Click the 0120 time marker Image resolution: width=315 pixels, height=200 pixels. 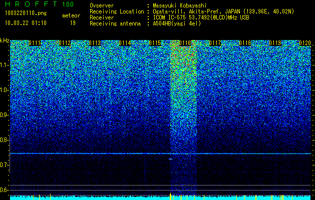coord(305,43)
